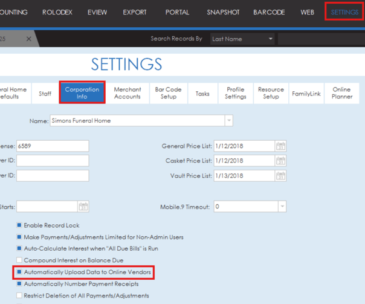The width and height of the screenshot is (365, 304).
Task: Toggle Enable Record Lock checkbox
Action: (19, 225)
